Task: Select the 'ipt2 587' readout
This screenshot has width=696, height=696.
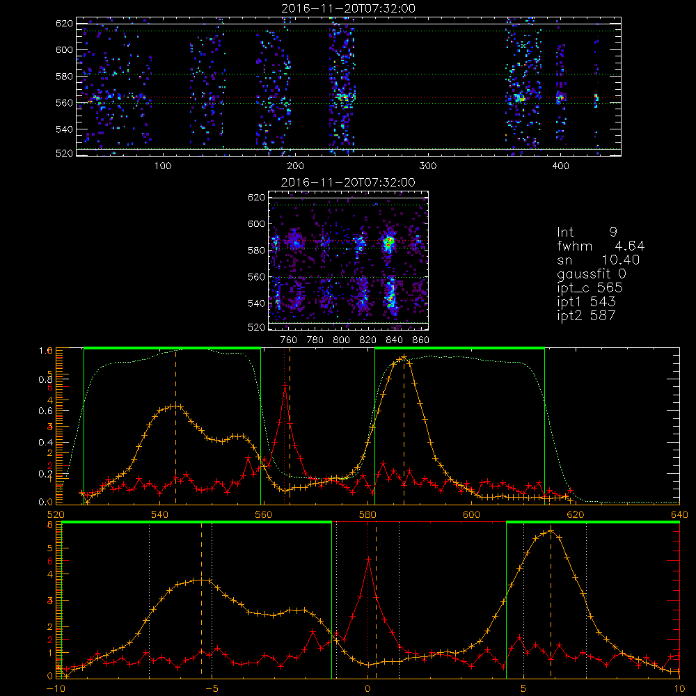Action: (586, 315)
